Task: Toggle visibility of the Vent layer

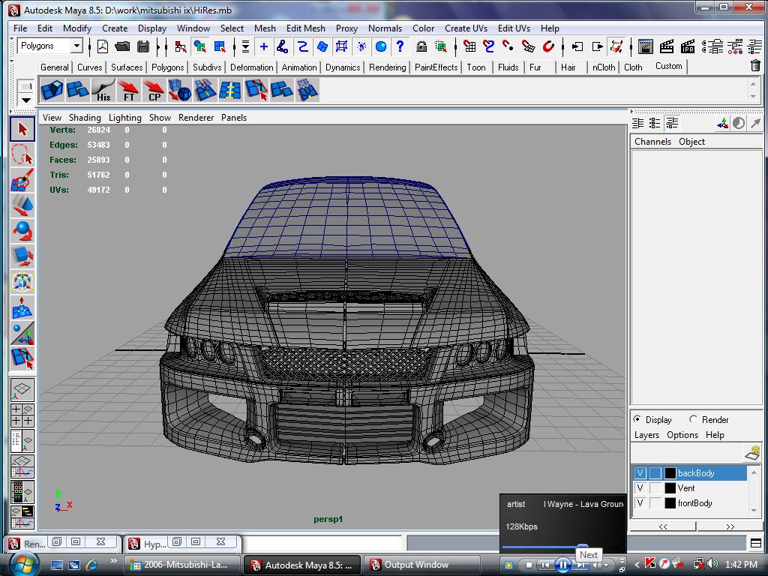Action: [640, 488]
